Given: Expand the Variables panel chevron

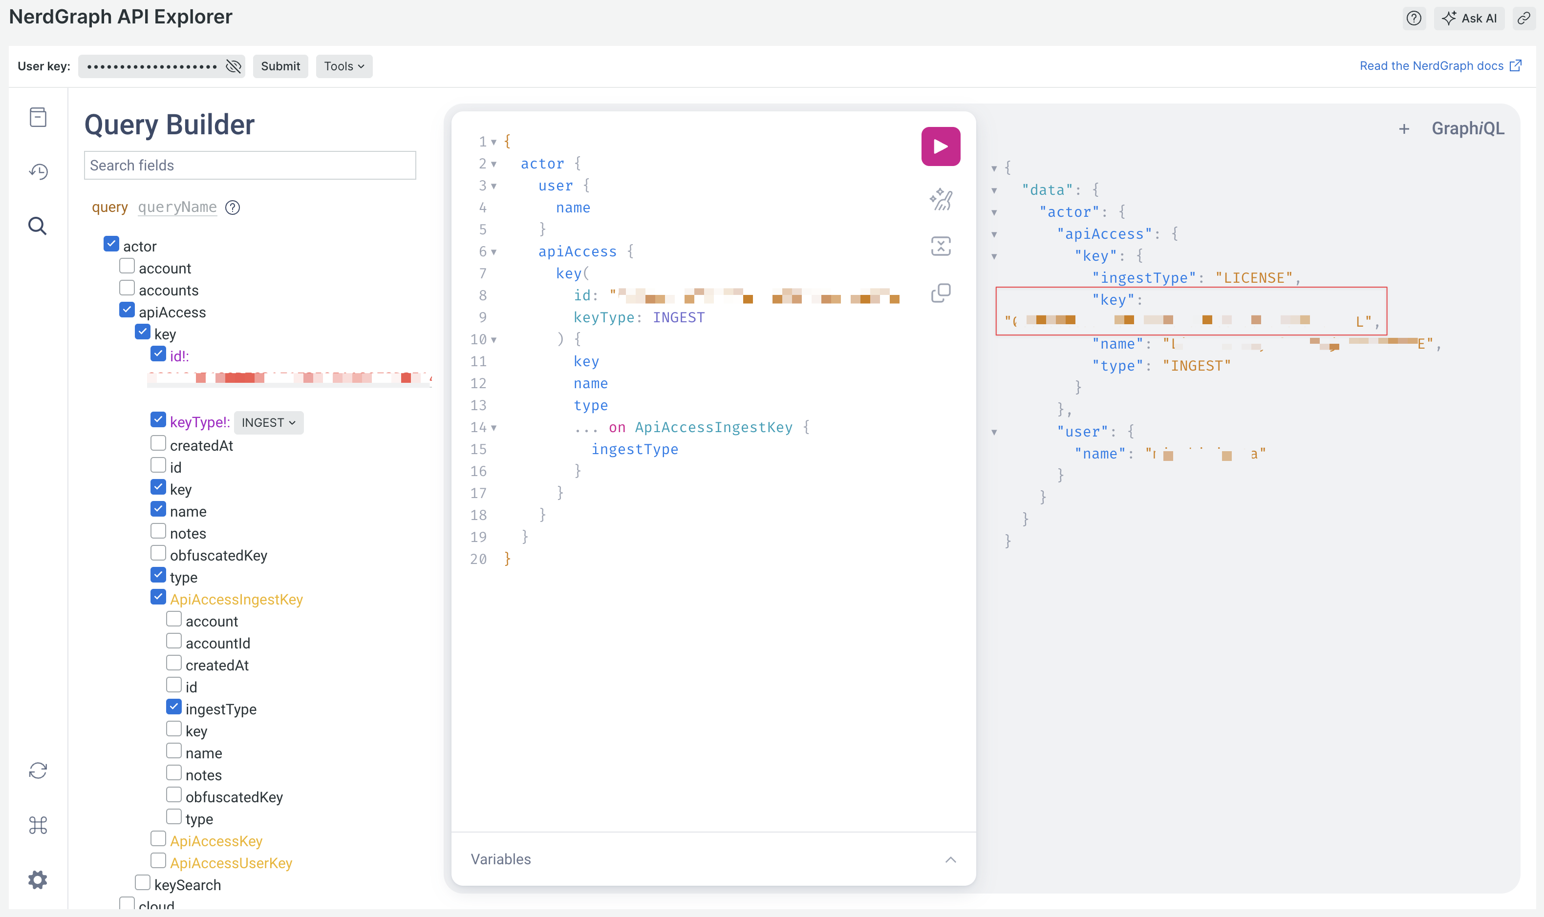Looking at the screenshot, I should pos(950,859).
